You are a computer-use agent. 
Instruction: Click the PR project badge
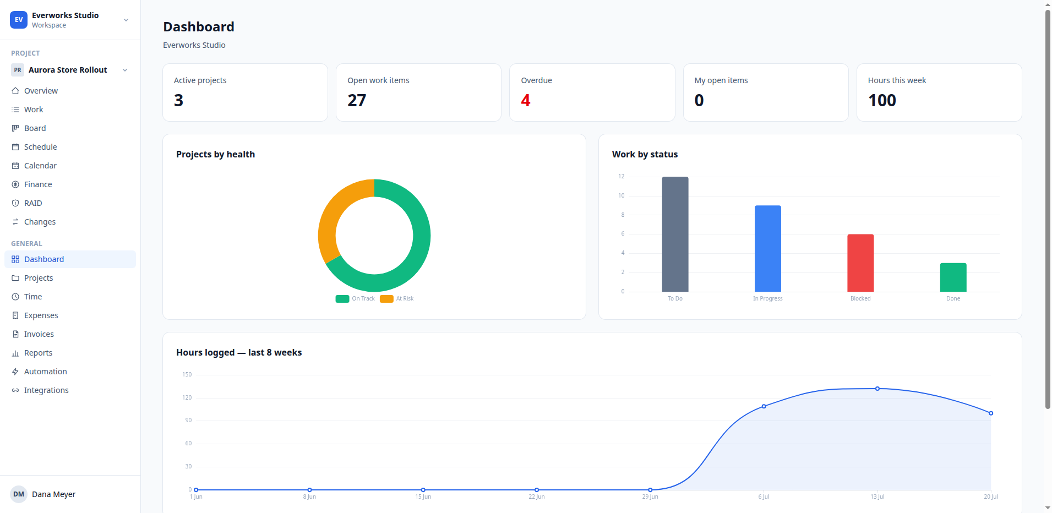[18, 70]
